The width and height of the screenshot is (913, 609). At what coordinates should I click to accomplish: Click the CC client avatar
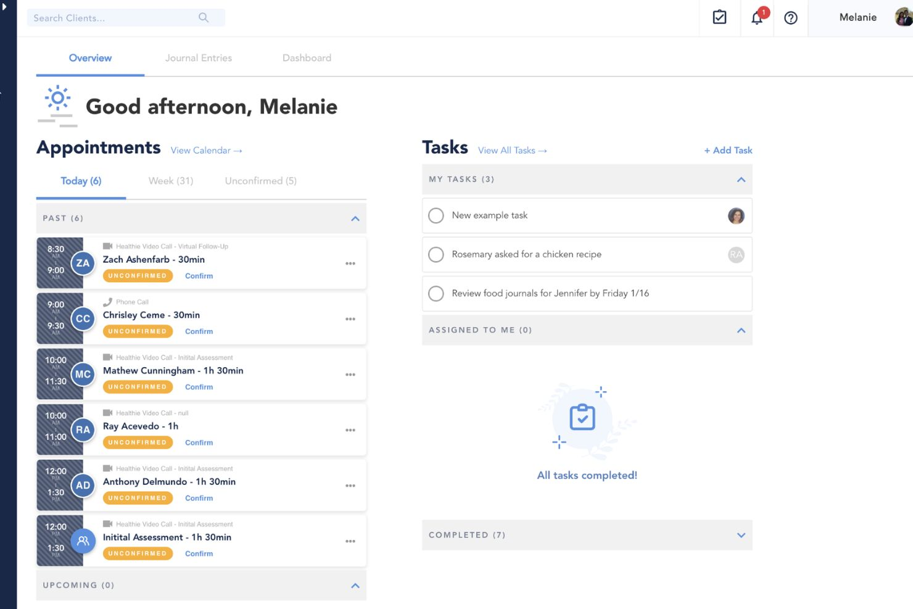pyautogui.click(x=83, y=319)
